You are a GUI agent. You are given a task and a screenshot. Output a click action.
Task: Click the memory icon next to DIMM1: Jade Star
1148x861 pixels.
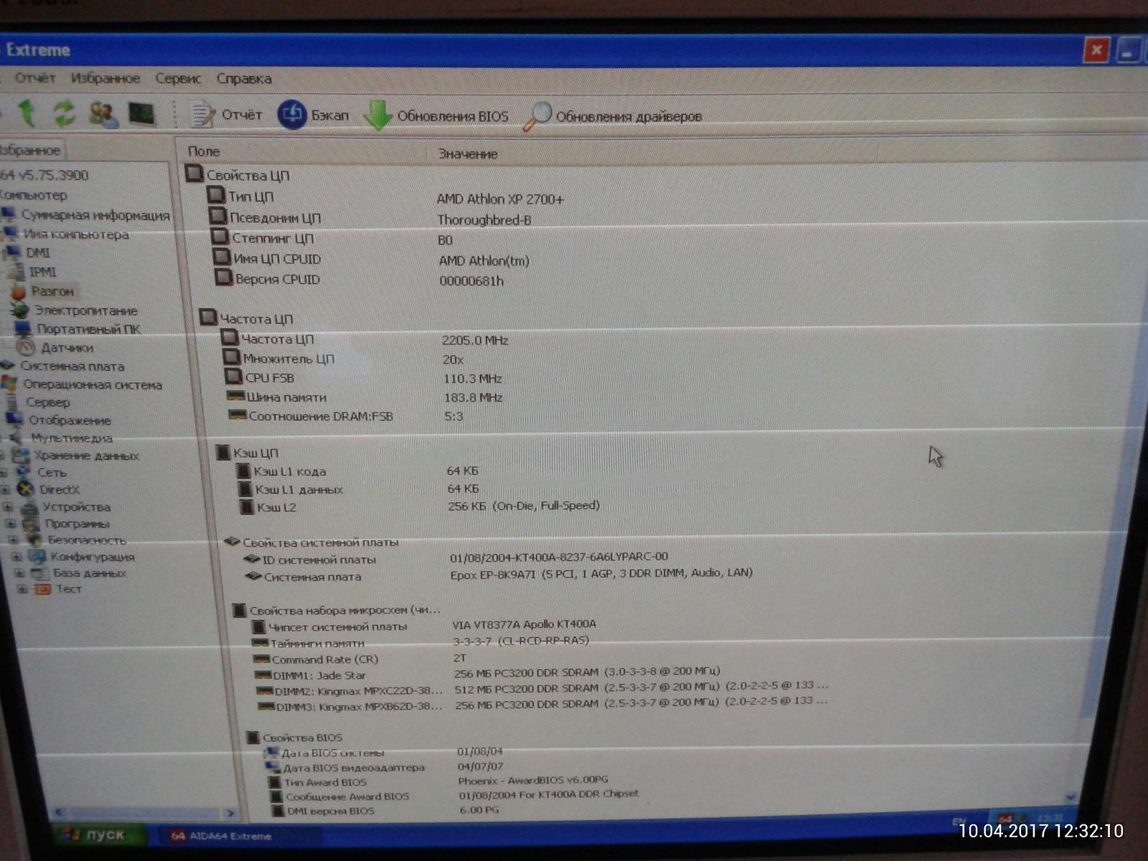click(263, 675)
